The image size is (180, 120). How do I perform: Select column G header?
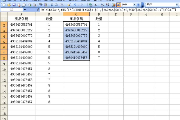(146, 14)
